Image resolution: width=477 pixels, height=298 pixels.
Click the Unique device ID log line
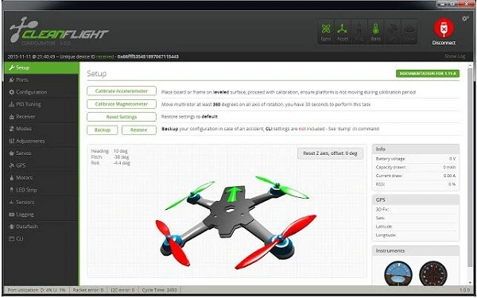coord(93,56)
